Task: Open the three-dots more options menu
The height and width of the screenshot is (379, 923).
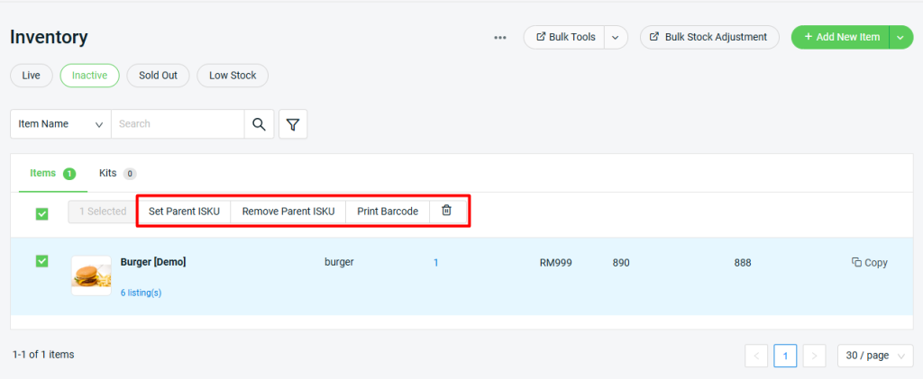Action: coord(500,38)
